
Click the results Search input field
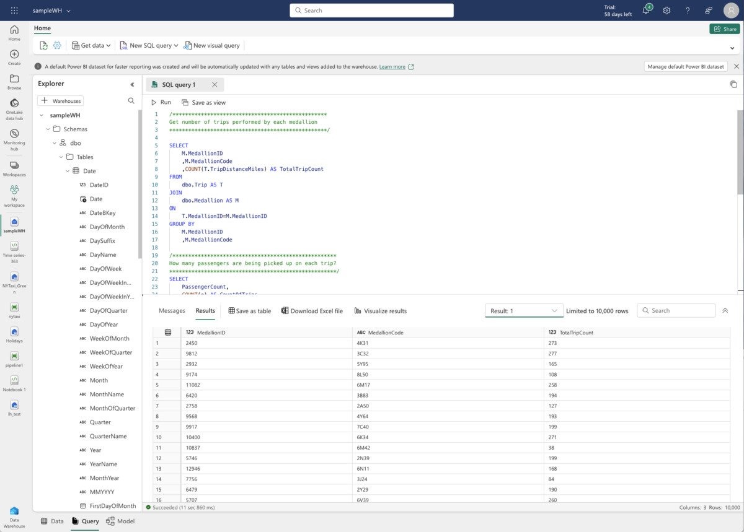point(676,310)
